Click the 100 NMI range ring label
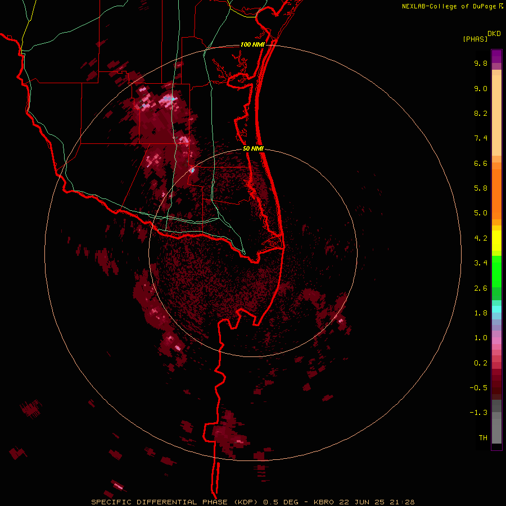Image resolution: width=506 pixels, height=506 pixels. [x=252, y=44]
